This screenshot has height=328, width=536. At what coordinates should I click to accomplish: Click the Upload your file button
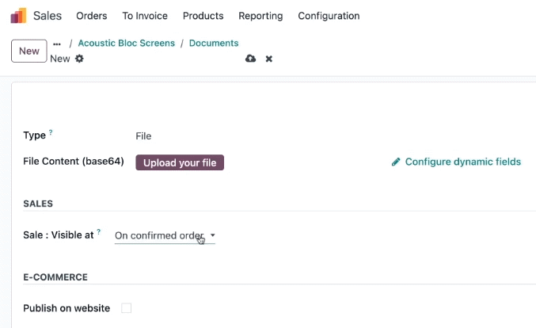coord(180,162)
